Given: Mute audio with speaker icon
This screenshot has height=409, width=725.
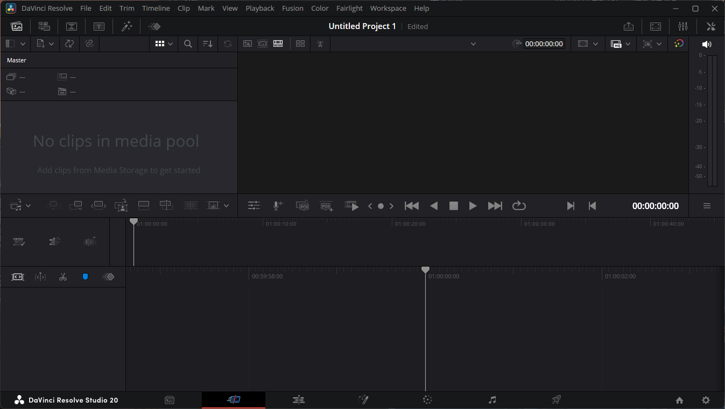Looking at the screenshot, I should (707, 44).
